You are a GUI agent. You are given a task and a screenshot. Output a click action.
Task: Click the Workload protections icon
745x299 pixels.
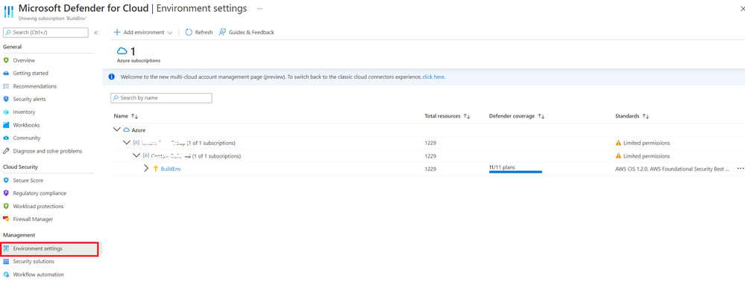coord(6,206)
